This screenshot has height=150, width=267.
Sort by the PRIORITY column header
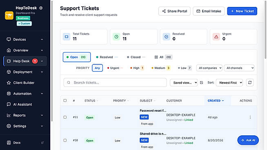tap(121, 101)
